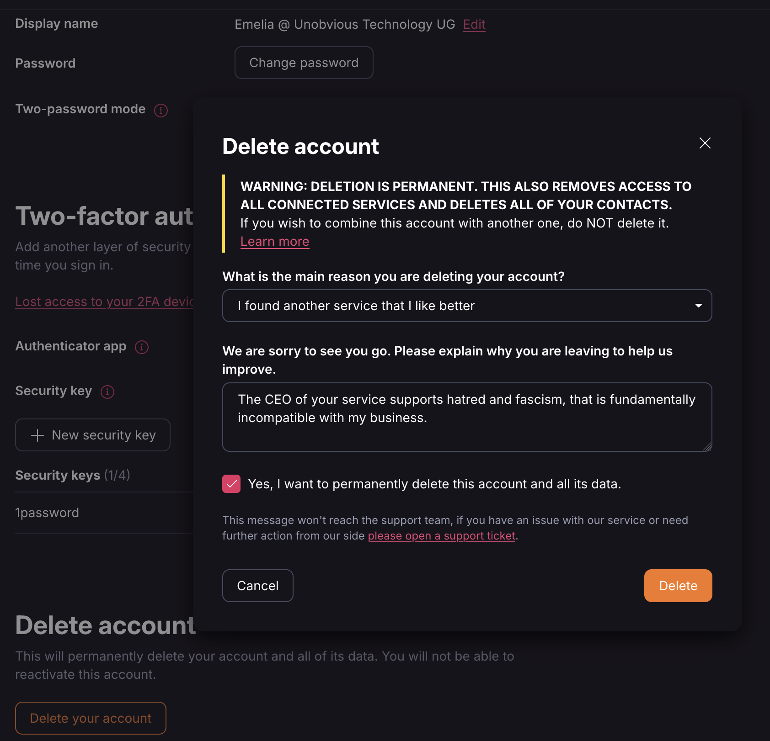
Task: Cancel the account deletion
Action: (257, 586)
